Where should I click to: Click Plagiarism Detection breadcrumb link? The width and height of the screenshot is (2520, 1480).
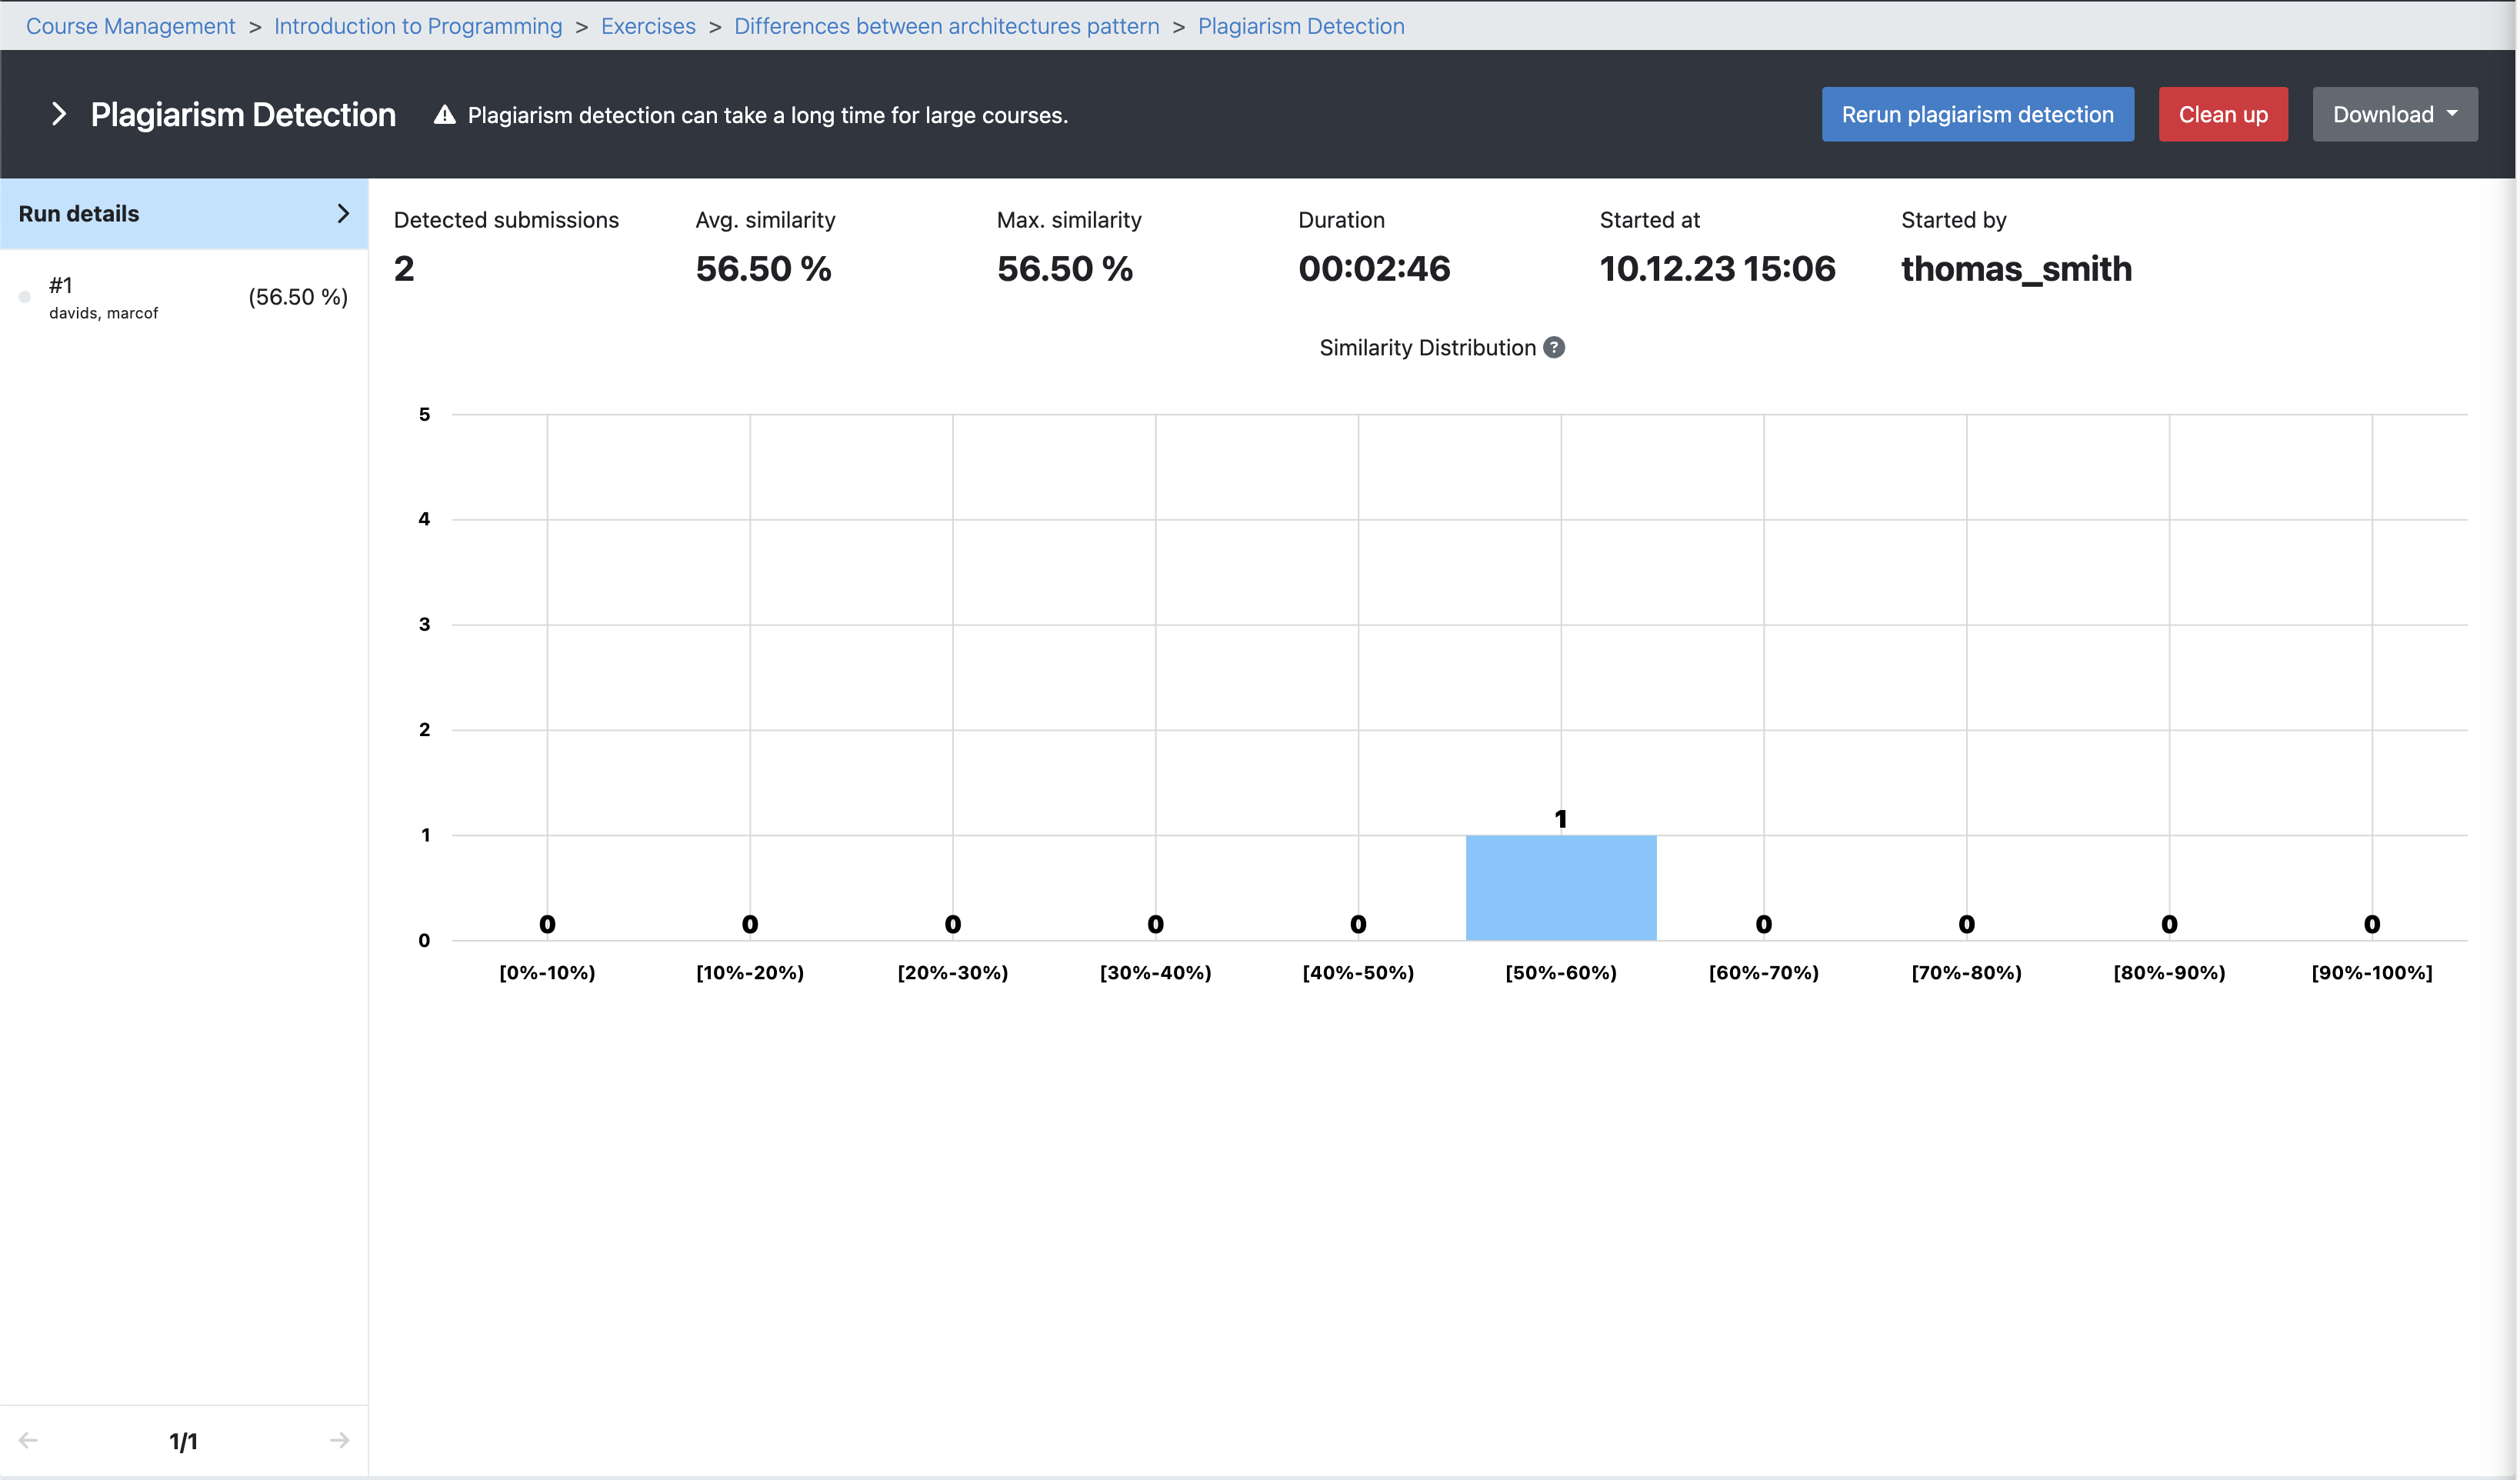(x=1301, y=26)
